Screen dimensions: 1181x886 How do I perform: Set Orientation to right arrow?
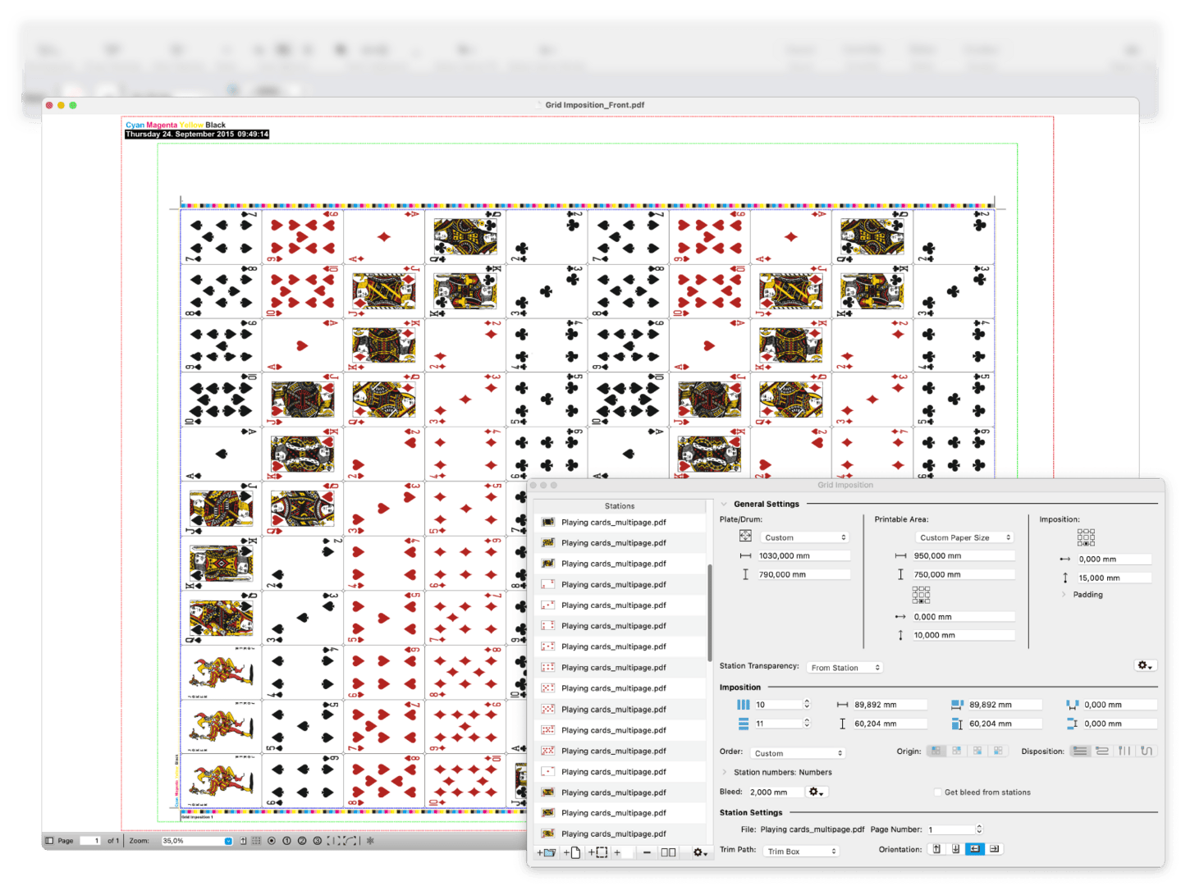tap(994, 849)
